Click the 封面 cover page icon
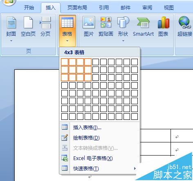The width and height of the screenshot is (193, 181). click(x=11, y=23)
